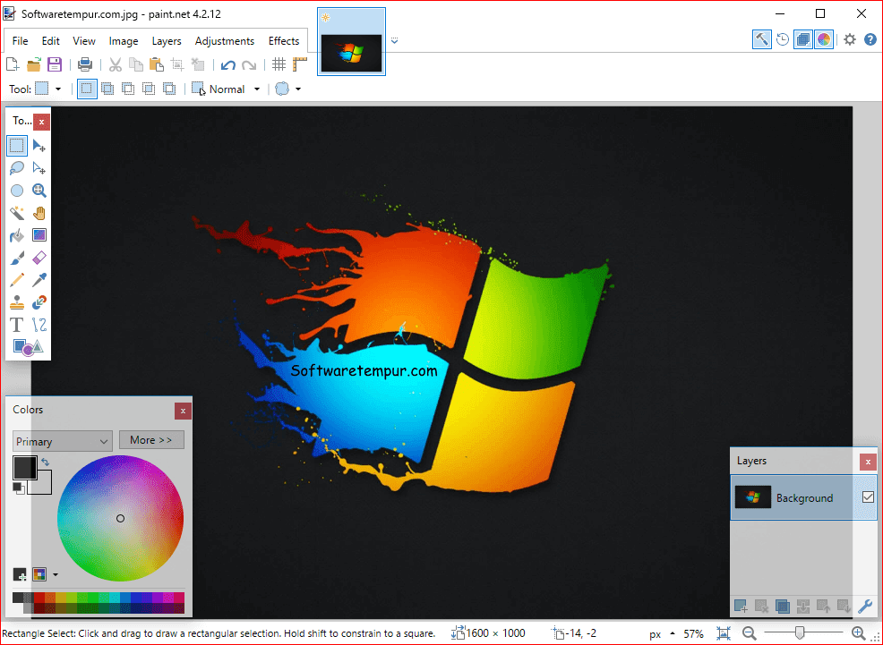
Task: Click the zoom slider handle
Action: pos(799,633)
